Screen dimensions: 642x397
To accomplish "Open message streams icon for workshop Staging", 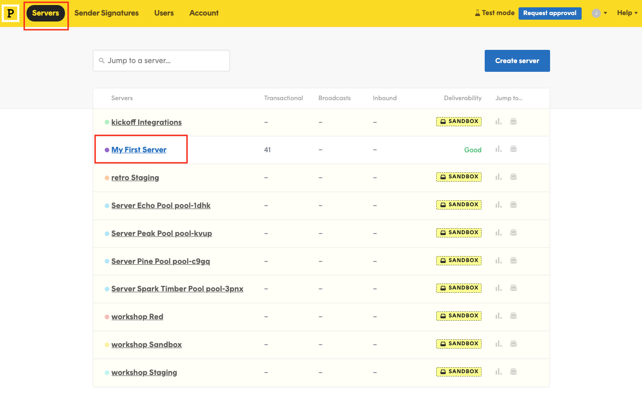I will [x=514, y=371].
